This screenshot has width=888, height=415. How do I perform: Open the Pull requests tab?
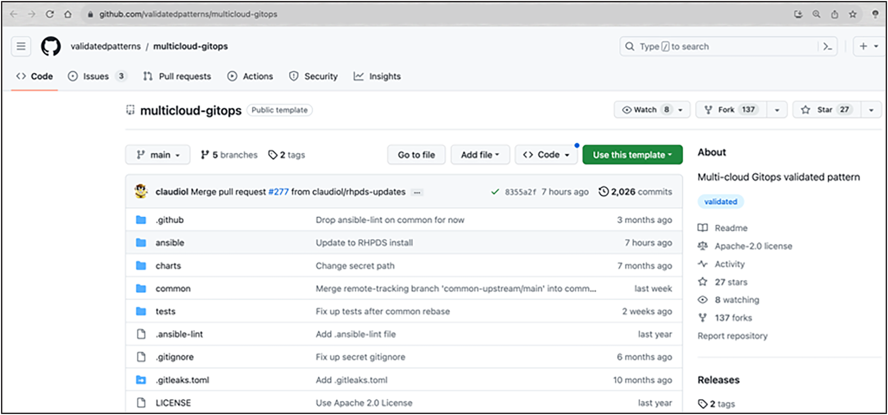point(177,76)
